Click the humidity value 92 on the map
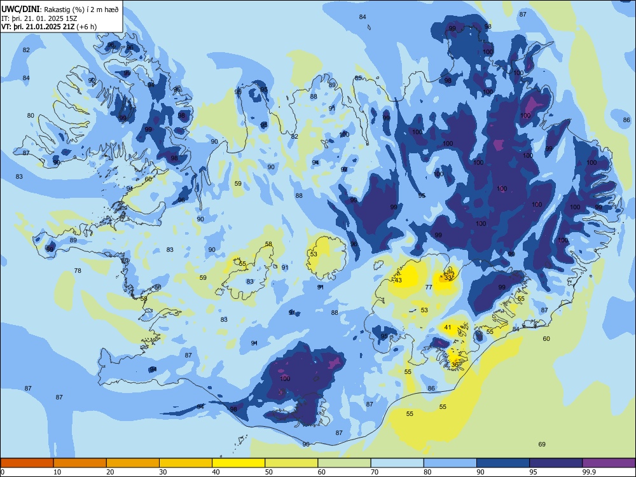Image resolution: width=636 pixels, height=477 pixels. (x=92, y=80)
